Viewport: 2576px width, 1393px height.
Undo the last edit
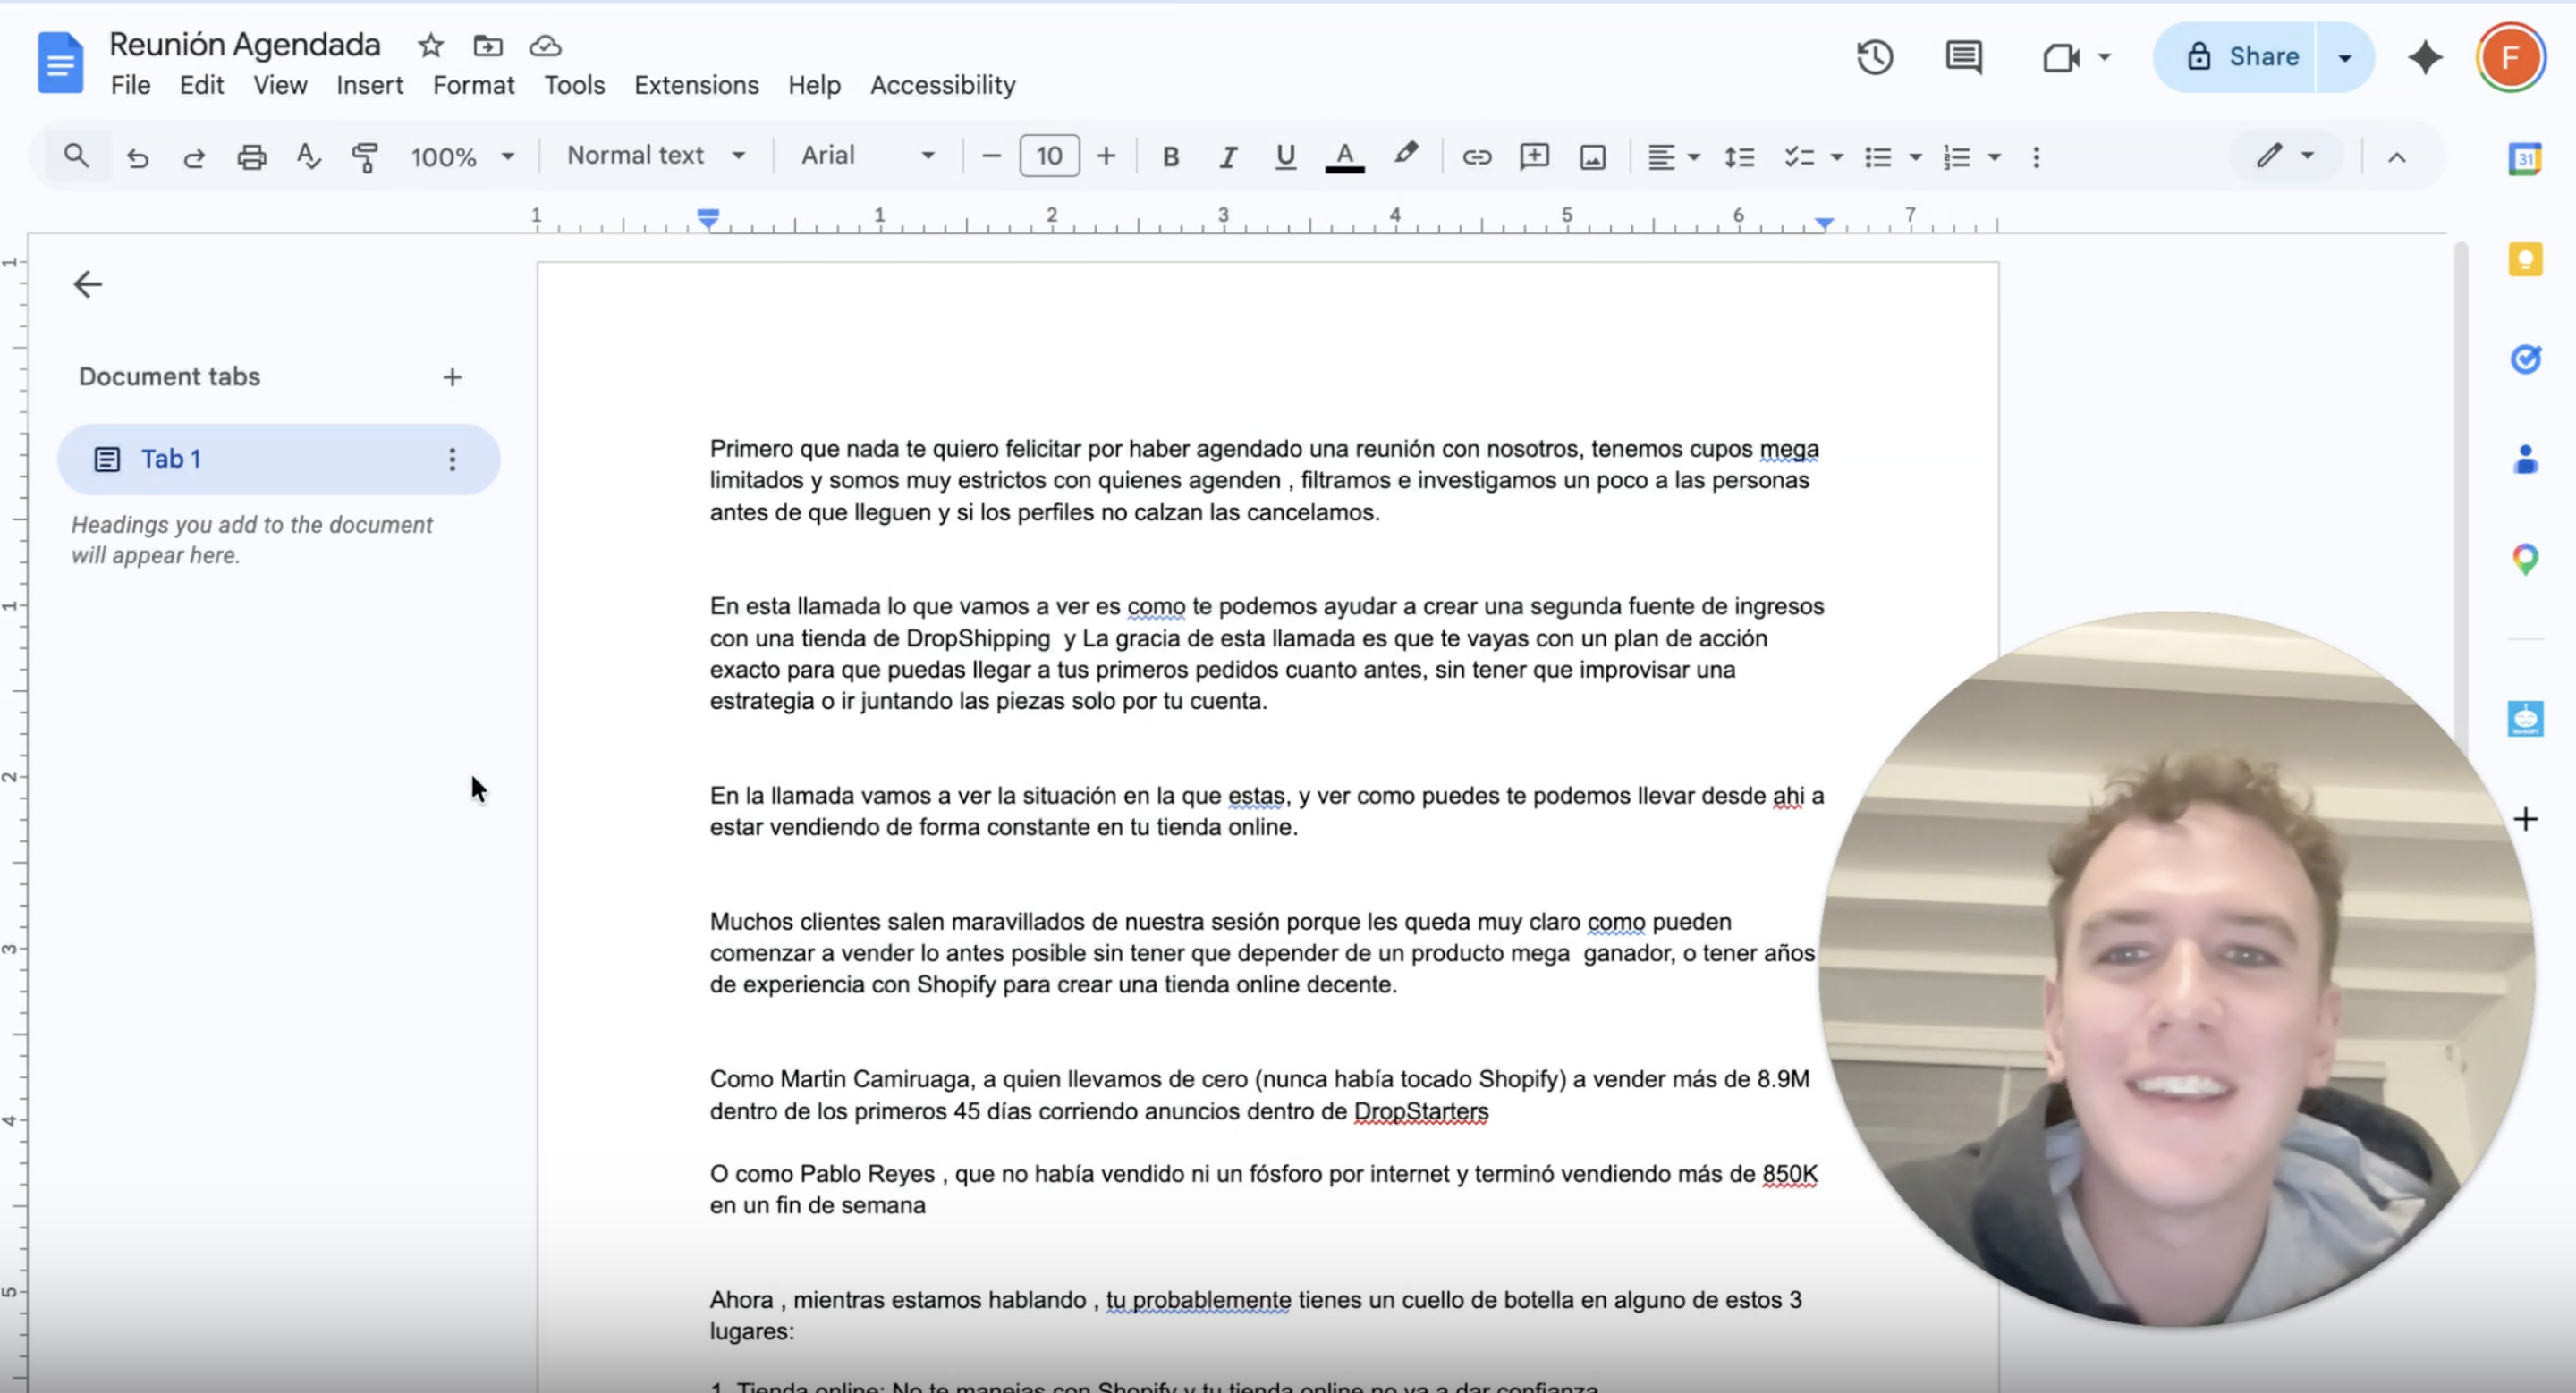pyautogui.click(x=138, y=156)
